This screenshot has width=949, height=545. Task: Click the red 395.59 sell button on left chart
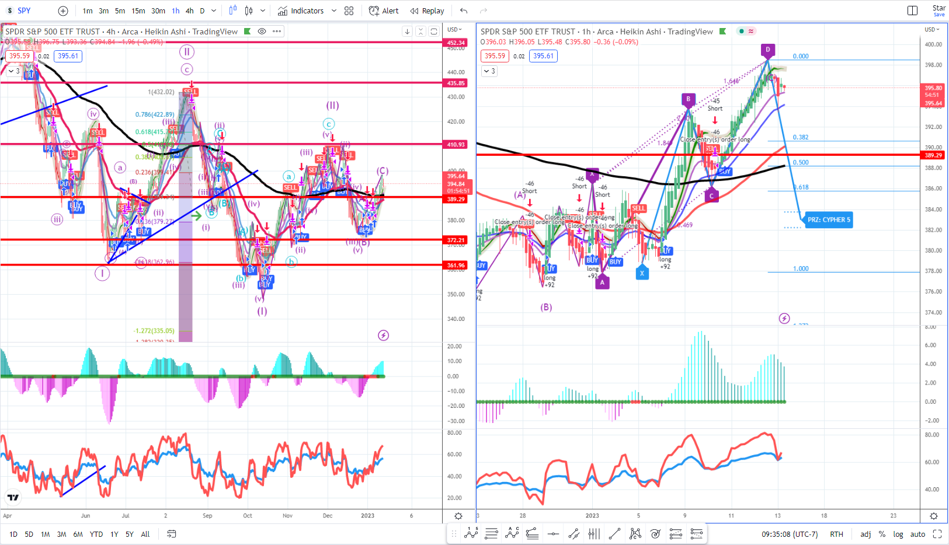pyautogui.click(x=19, y=56)
